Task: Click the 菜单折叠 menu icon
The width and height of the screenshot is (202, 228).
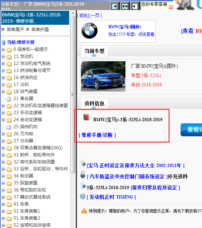Action: [28, 29]
